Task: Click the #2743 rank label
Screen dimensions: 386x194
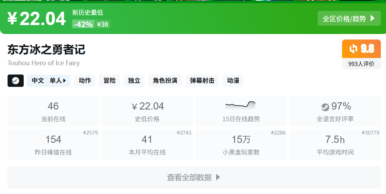Action: 184,133
